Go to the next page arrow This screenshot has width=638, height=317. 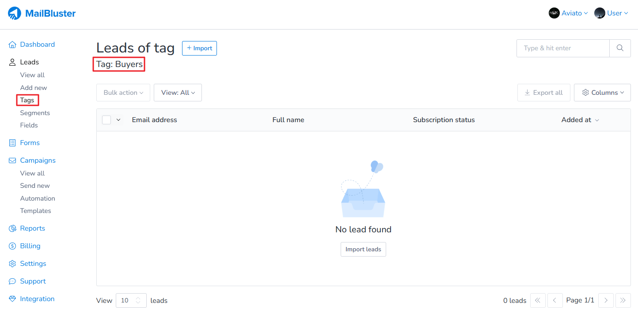606,300
